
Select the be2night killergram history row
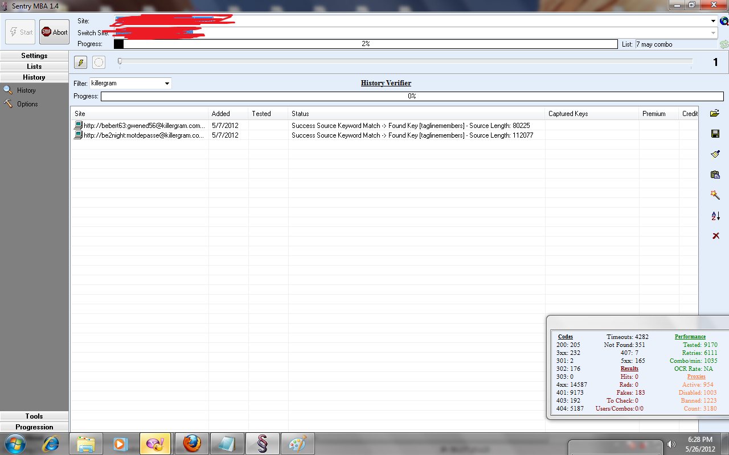[x=384, y=135]
